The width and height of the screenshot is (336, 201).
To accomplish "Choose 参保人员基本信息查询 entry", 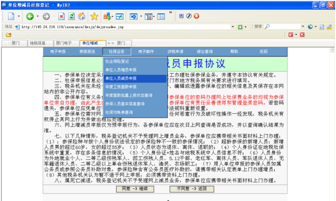I will click(135, 104).
